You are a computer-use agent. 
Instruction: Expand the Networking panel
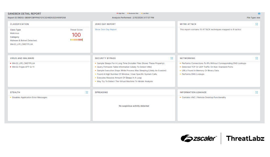(256, 58)
